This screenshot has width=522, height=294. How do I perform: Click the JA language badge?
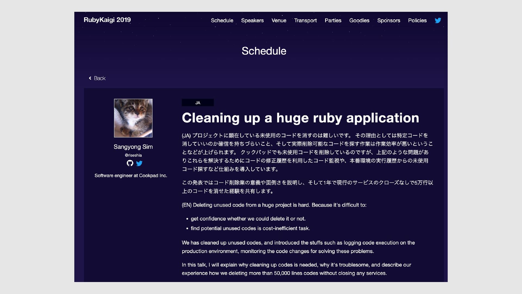tap(198, 103)
